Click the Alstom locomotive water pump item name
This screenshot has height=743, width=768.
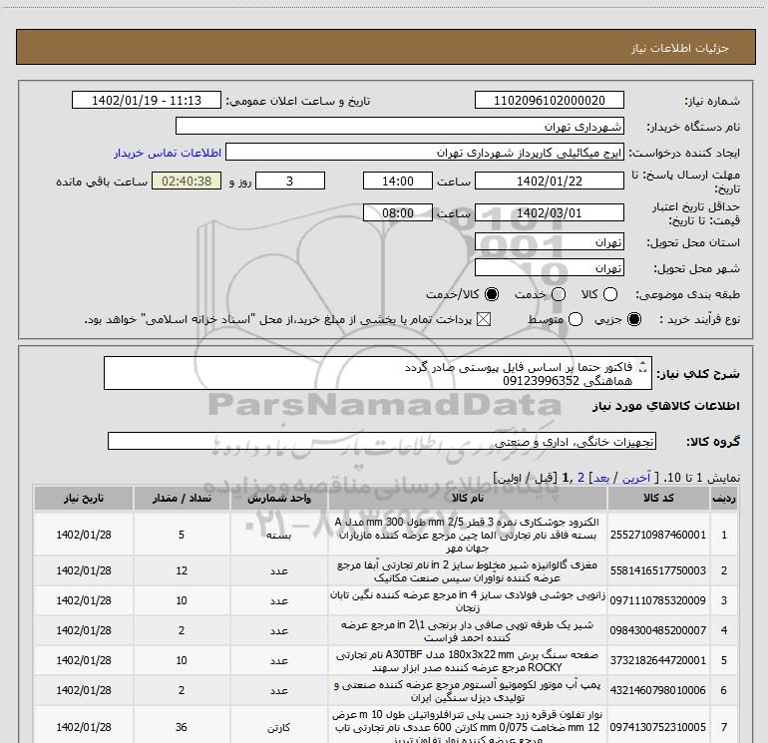tap(467, 690)
